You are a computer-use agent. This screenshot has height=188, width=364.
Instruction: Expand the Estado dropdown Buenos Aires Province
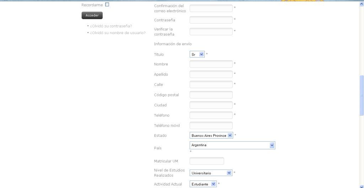(211, 135)
